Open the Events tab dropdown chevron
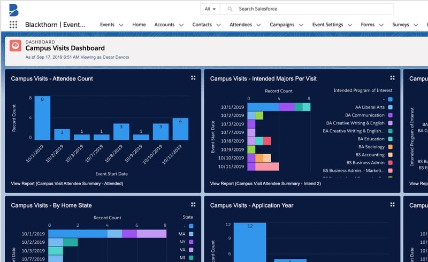This screenshot has height=262, width=428. [x=121, y=25]
